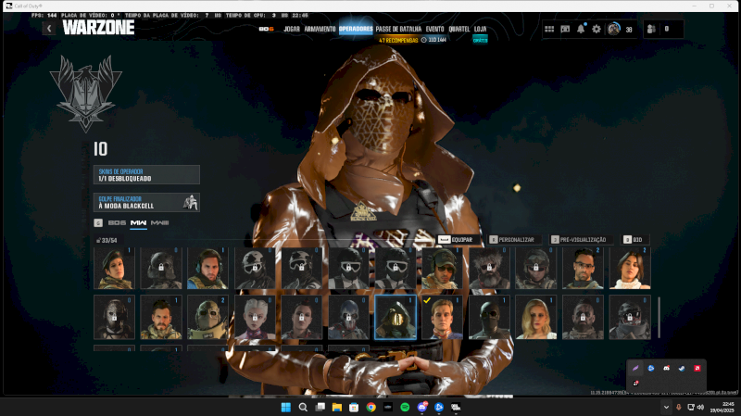Open the ARMAMENTO tab
This screenshot has height=416, width=741.
(x=320, y=29)
